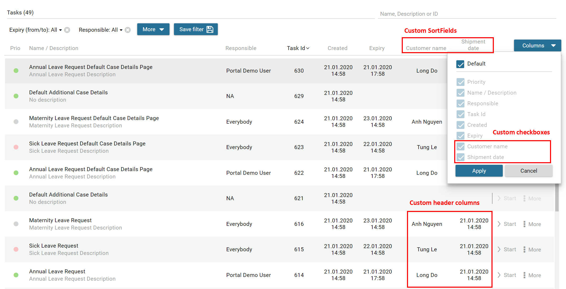Open the Expiry (from/to) filter dropdown

[35, 30]
